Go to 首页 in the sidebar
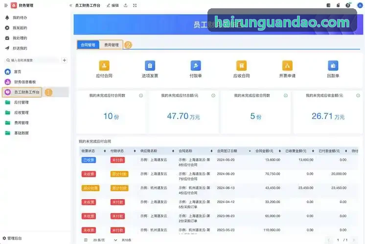Viewport: 365px width, 244px height. click(18, 72)
